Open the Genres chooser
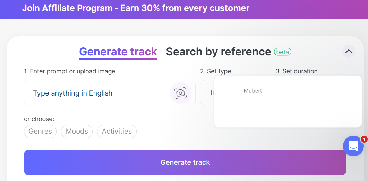Image resolution: width=368 pixels, height=181 pixels. 40,132
